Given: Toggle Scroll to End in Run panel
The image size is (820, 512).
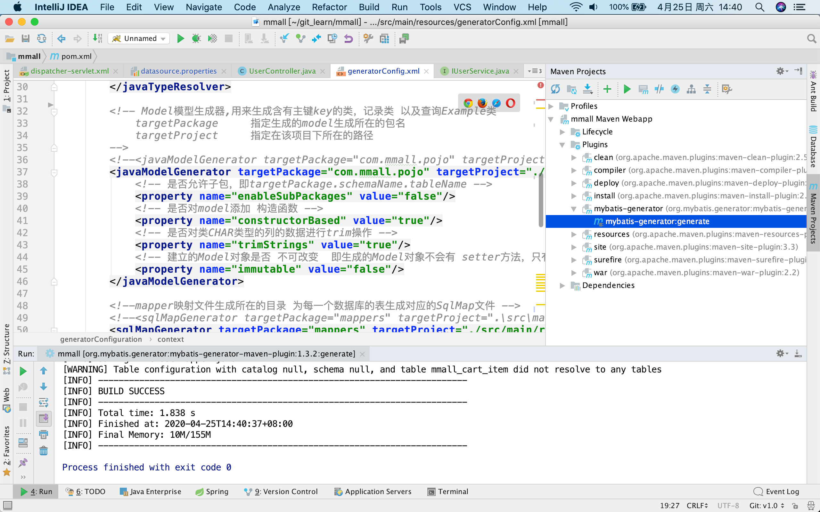Looking at the screenshot, I should pos(43,419).
